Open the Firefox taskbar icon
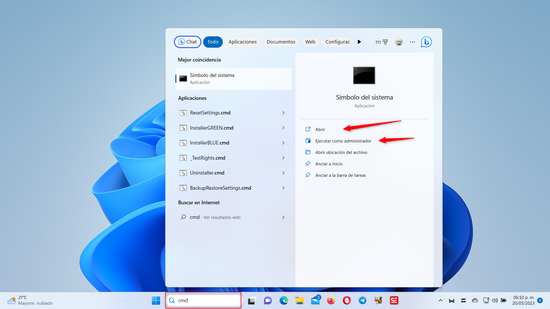The width and height of the screenshot is (550, 309). pyautogui.click(x=331, y=300)
